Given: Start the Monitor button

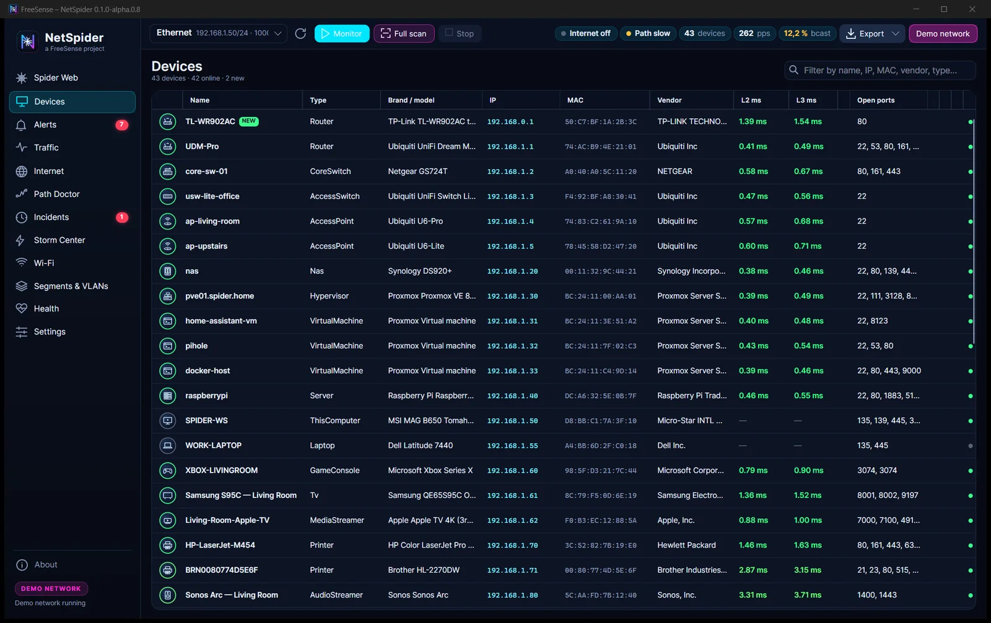Looking at the screenshot, I should click(x=342, y=33).
